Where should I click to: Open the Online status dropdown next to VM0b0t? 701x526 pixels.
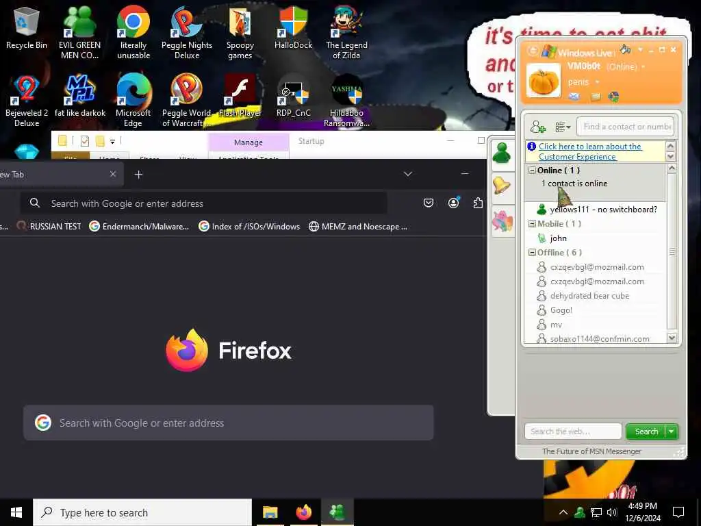[643, 66]
